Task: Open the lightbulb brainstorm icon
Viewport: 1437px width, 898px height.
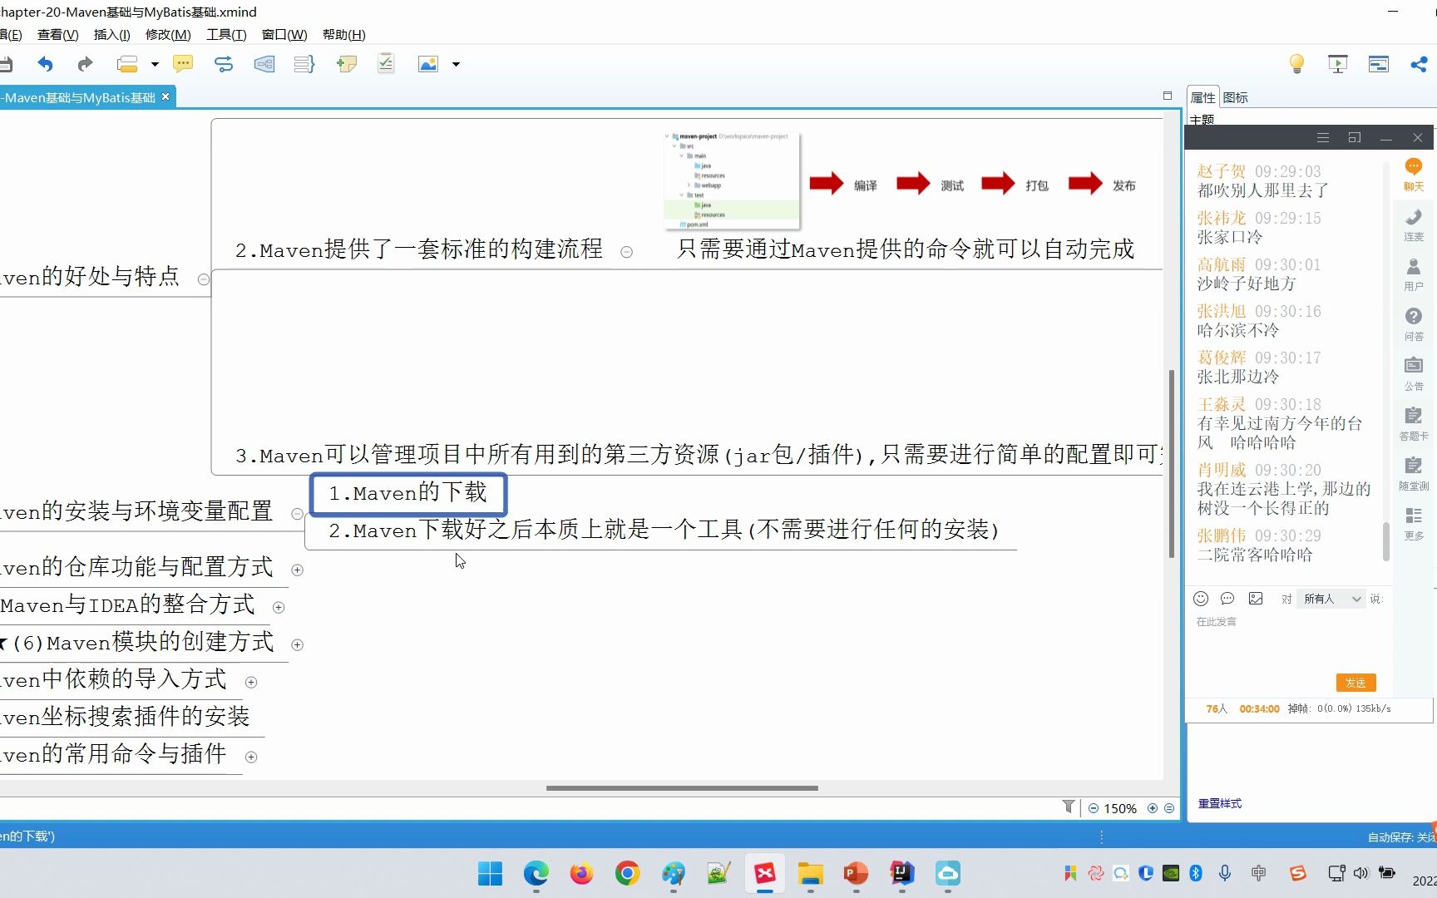Action: [1296, 64]
